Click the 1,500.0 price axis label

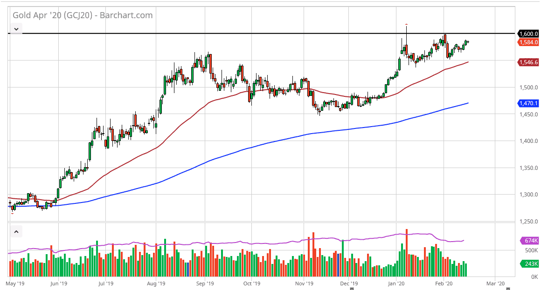(x=528, y=88)
